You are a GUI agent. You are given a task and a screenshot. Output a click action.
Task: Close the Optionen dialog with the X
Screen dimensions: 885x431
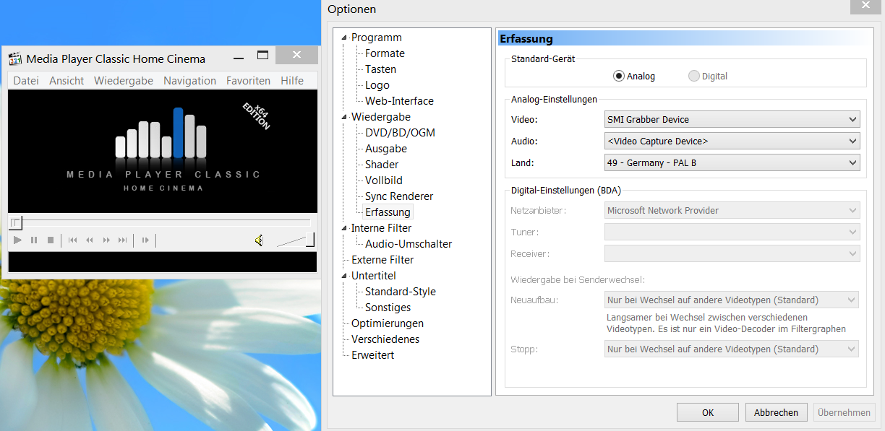[865, 6]
